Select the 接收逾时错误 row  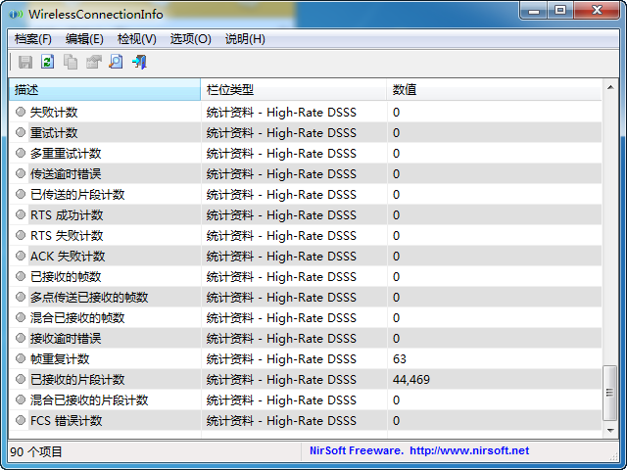point(305,339)
